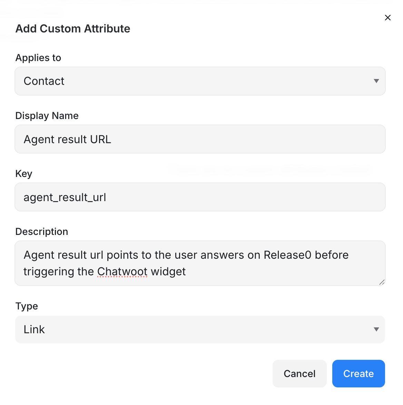Change the attribute type from Link
This screenshot has height=405, width=403.
tap(200, 329)
